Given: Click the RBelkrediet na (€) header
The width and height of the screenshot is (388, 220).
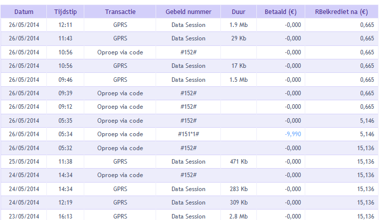Looking at the screenshot, I should 342,11.
